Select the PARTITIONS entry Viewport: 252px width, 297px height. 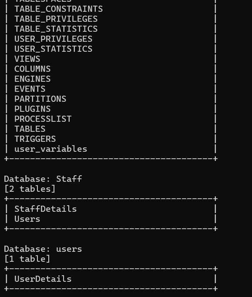point(40,99)
